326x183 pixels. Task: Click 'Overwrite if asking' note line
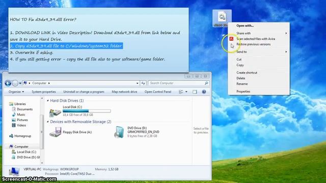coord(32,52)
